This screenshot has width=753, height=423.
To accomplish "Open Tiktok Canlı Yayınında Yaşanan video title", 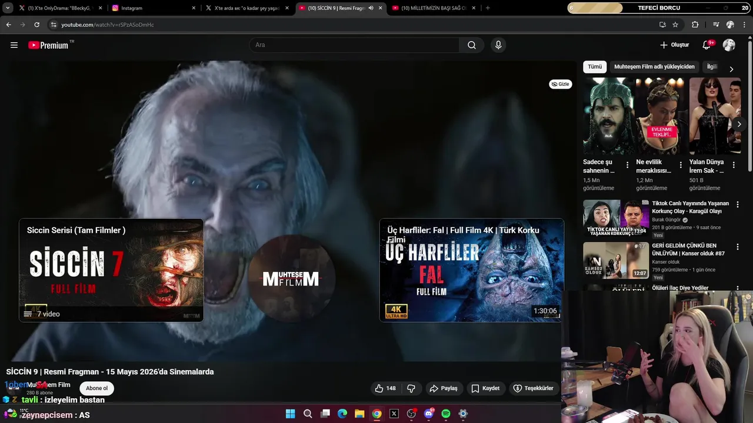I will click(690, 207).
